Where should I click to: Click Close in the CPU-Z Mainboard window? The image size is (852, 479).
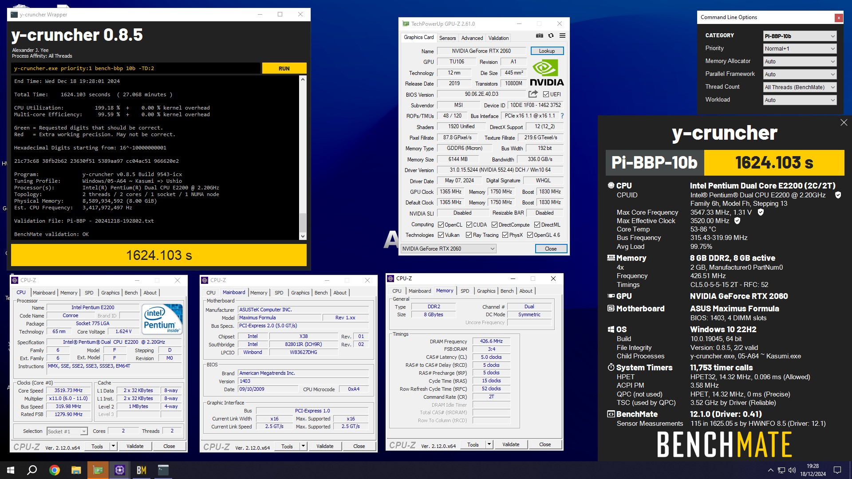coord(359,446)
